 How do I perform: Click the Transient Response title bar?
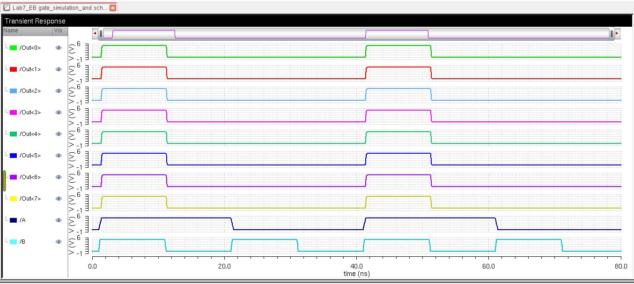pos(317,21)
